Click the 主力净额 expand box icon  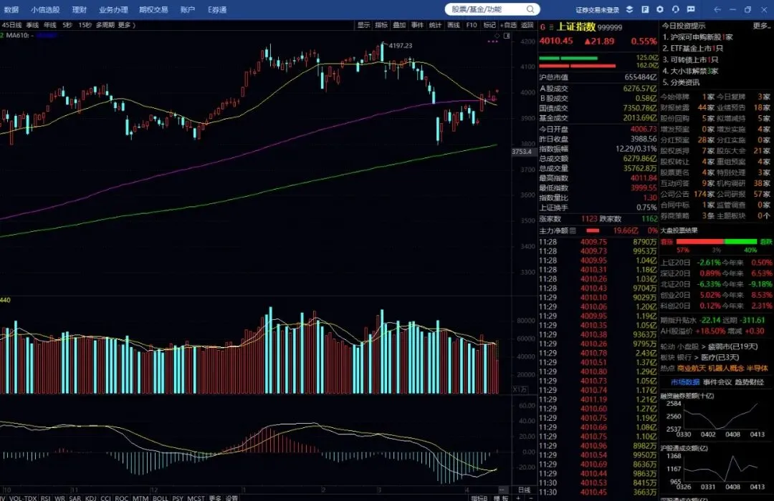(x=573, y=230)
